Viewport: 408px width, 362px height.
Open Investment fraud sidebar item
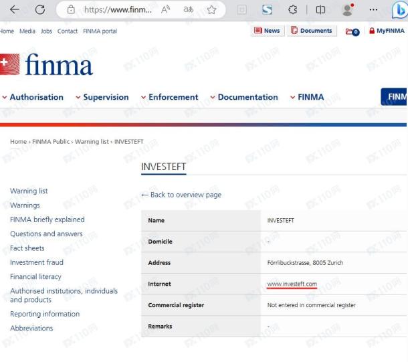pos(37,262)
